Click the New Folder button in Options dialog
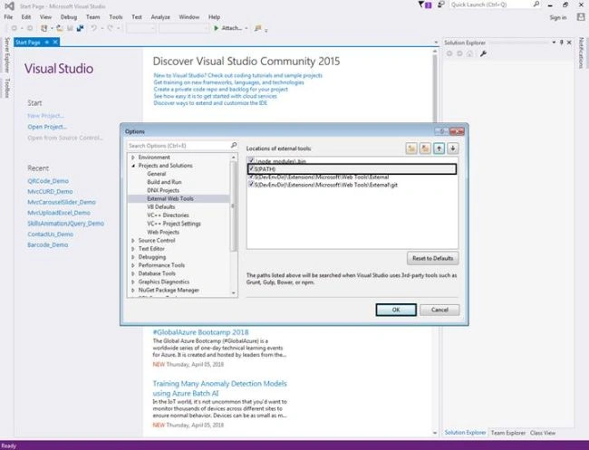 tap(411, 148)
